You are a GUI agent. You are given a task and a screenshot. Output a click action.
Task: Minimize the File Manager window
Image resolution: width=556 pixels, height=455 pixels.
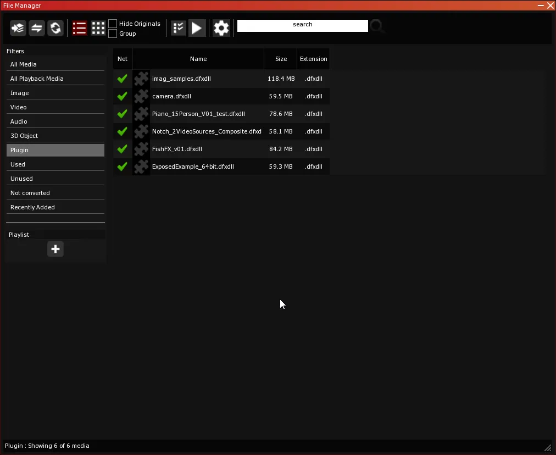coord(541,5)
